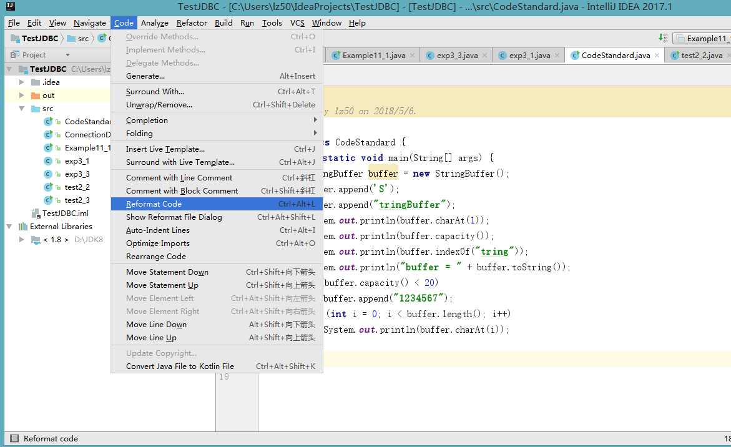Close the exp3_3.java tab
The image size is (731, 447).
tap(485, 55)
